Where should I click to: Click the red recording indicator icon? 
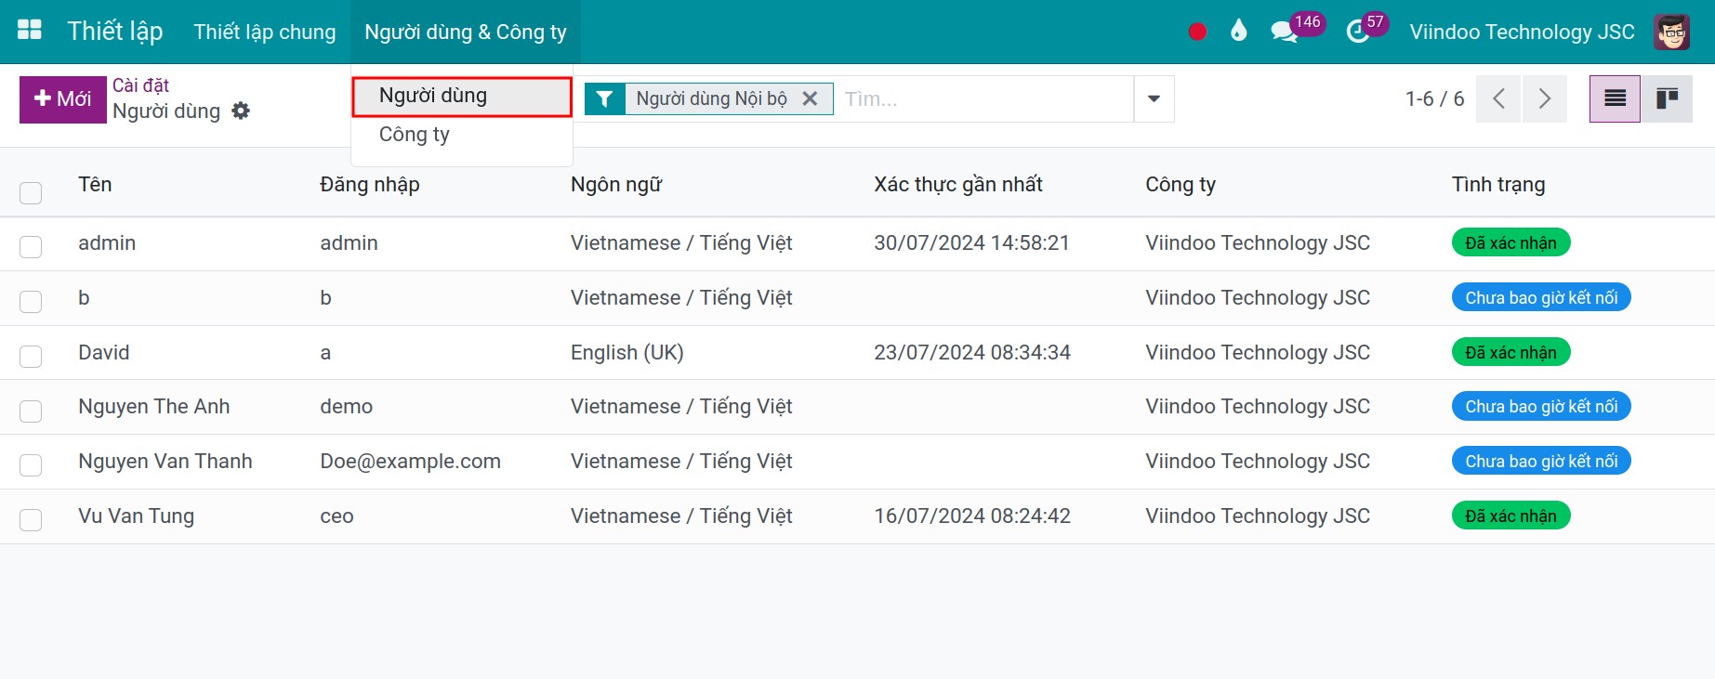tap(1197, 32)
